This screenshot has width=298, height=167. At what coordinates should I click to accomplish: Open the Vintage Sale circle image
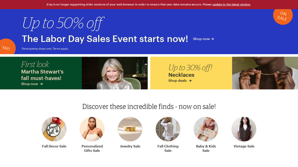coord(244,129)
